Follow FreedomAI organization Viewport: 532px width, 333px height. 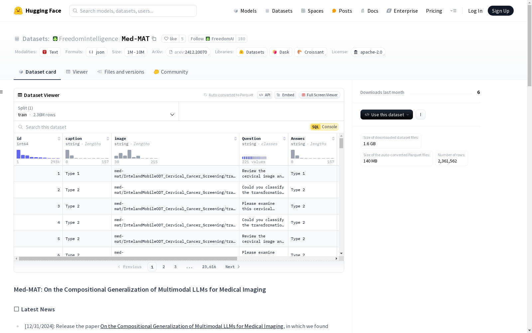pyautogui.click(x=212, y=39)
